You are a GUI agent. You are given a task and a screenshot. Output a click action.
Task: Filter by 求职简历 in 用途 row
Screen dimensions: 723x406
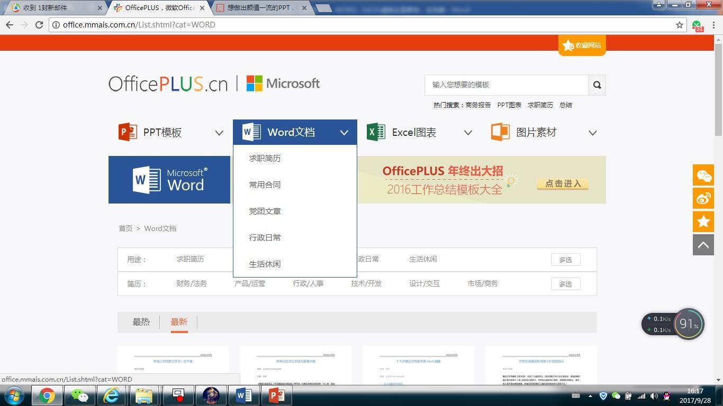[x=190, y=259]
